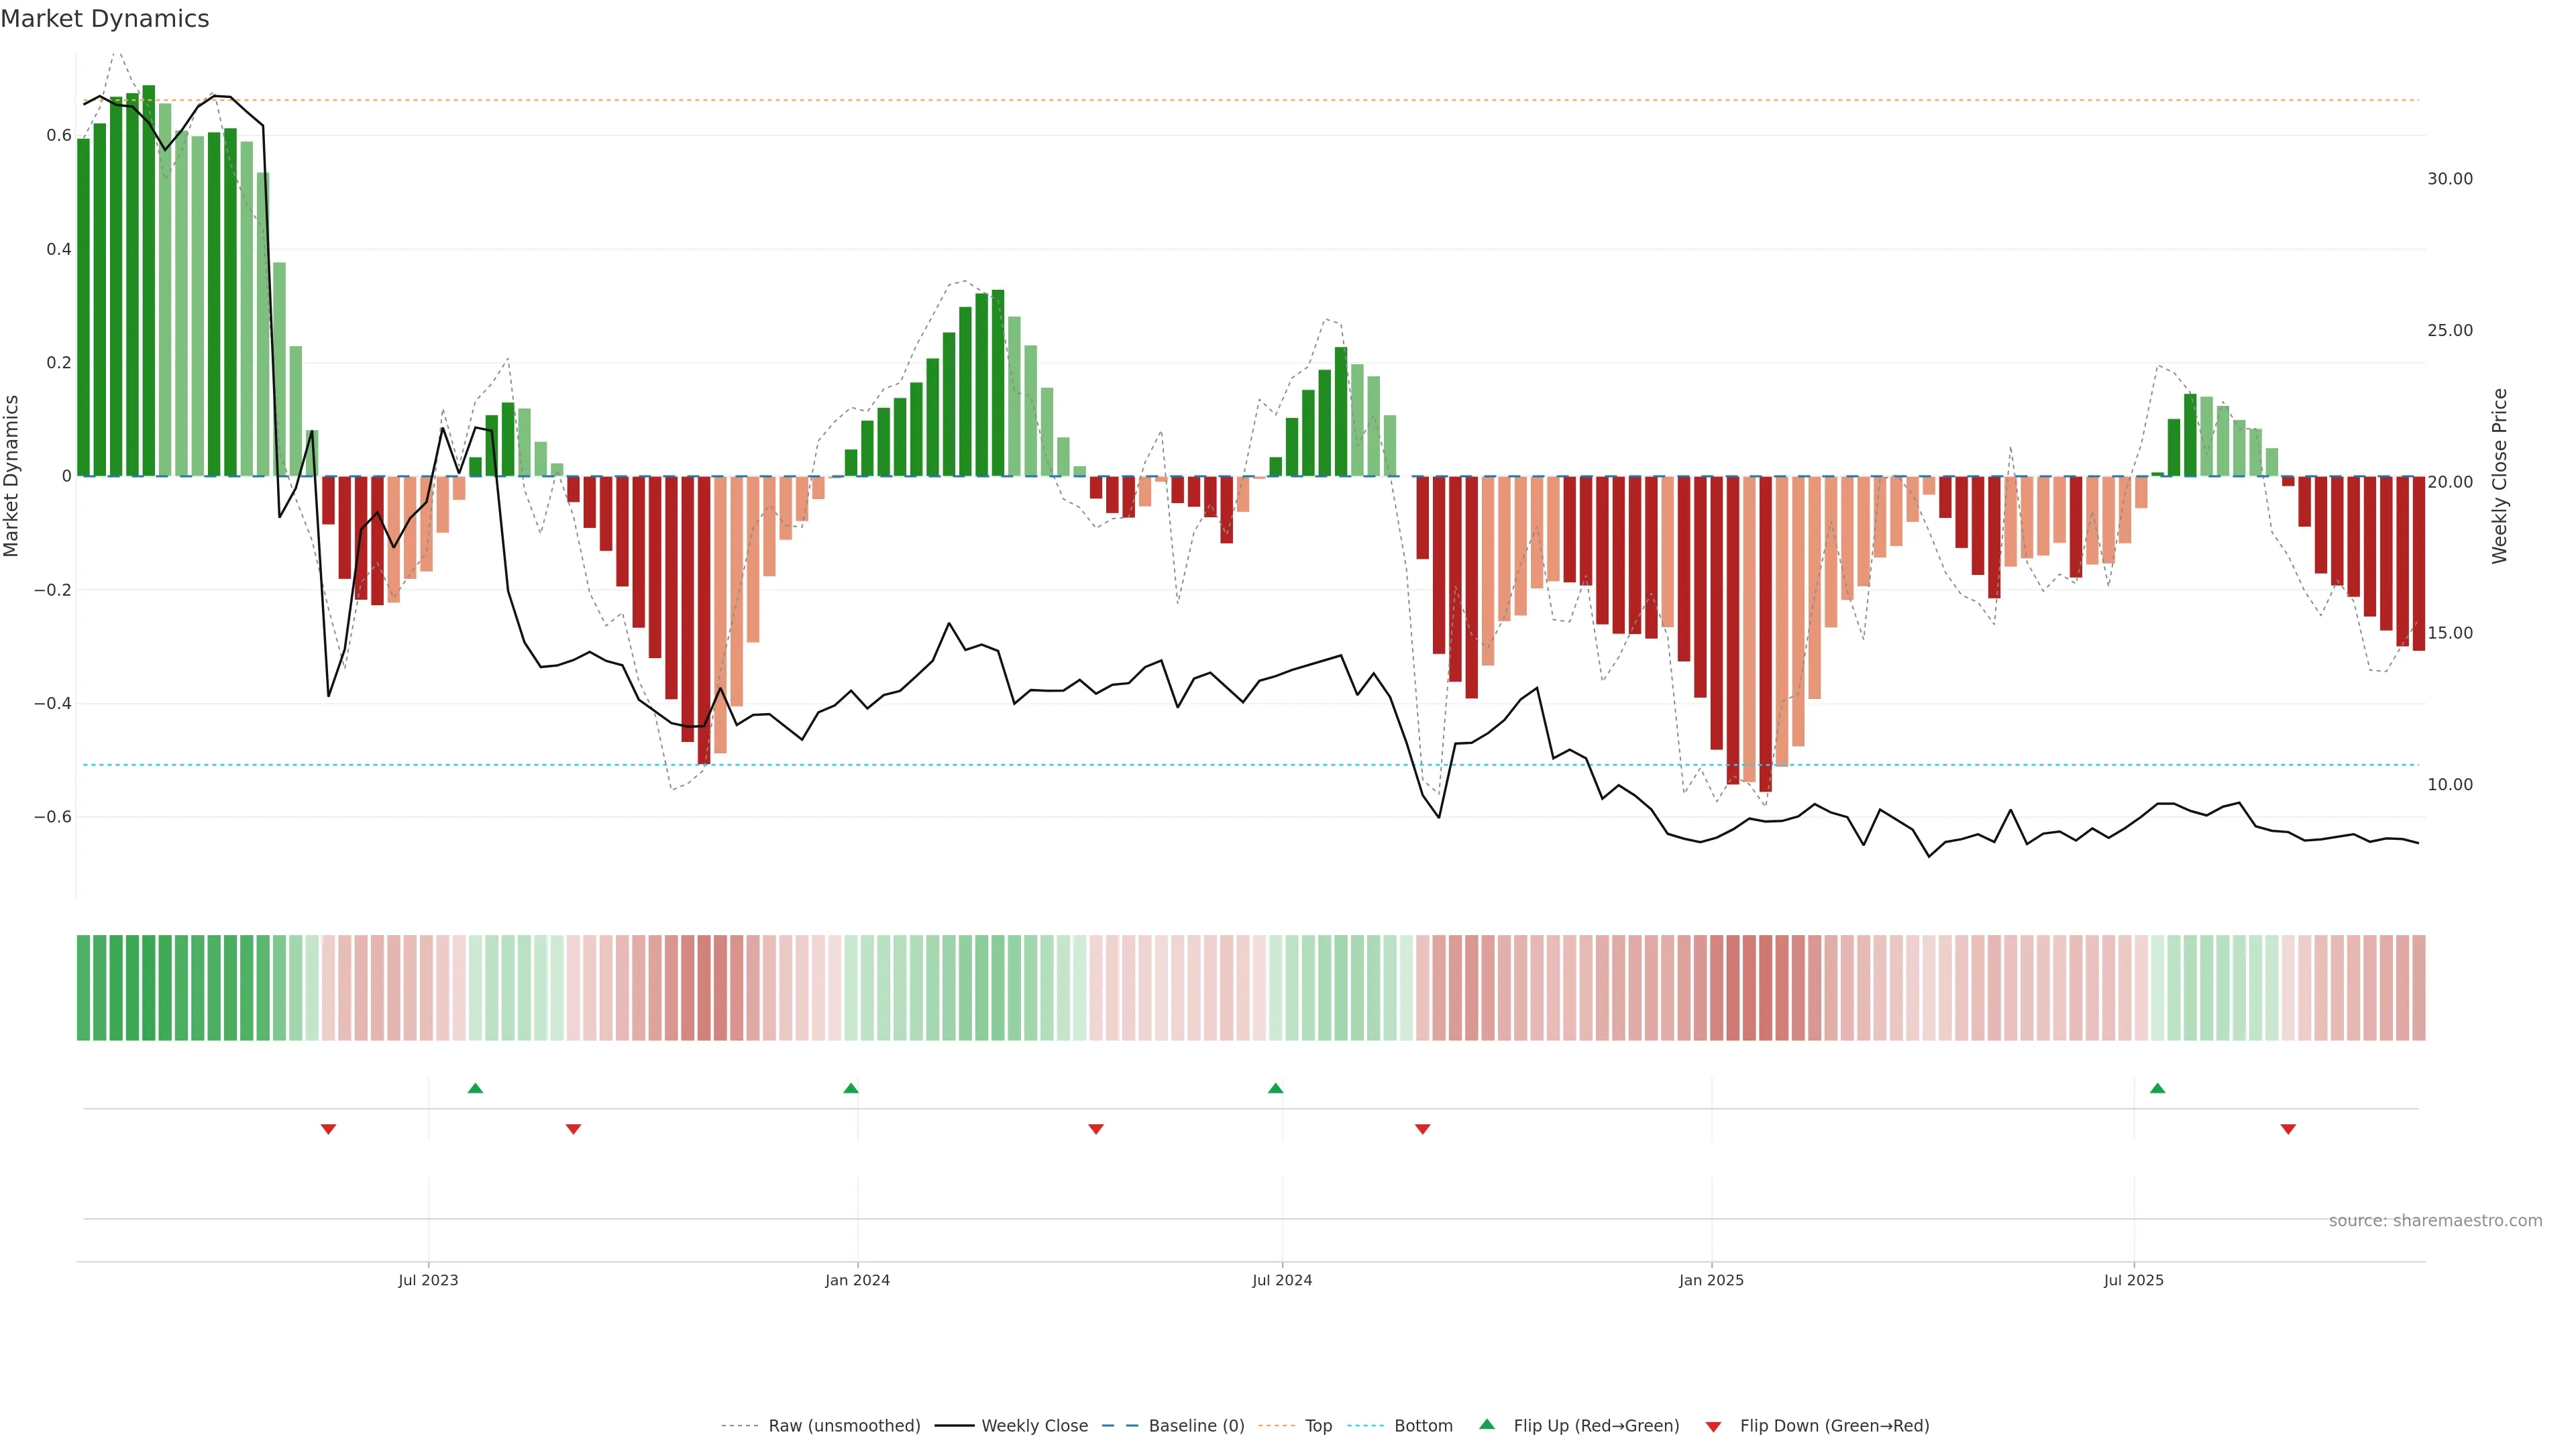Click the Market Dynamics chart title
Viewport: 2576px width, 1449px height.
coord(105,19)
